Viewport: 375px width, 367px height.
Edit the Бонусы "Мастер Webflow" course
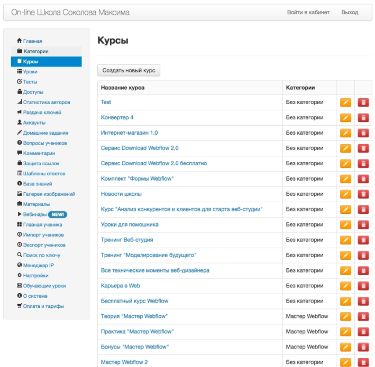click(x=345, y=347)
